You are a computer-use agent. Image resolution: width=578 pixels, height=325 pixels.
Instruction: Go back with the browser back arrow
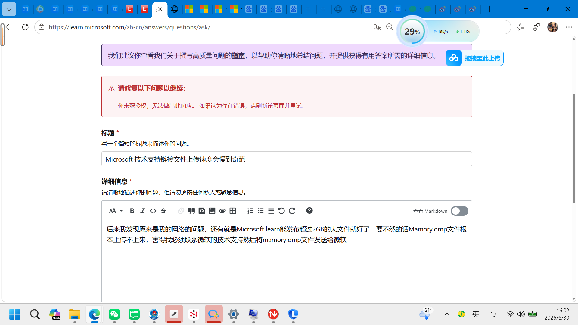click(9, 27)
